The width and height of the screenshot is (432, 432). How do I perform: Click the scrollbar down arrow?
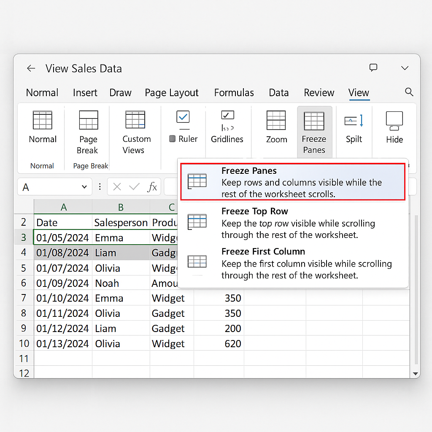pyautogui.click(x=416, y=373)
